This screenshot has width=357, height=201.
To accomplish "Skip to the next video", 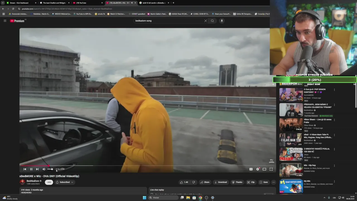I will [x=37, y=169].
